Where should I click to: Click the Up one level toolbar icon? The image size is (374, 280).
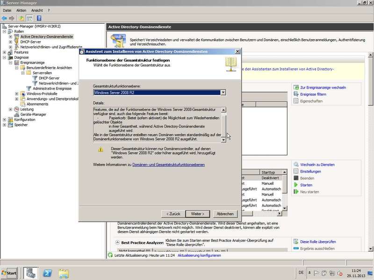click(x=22, y=18)
